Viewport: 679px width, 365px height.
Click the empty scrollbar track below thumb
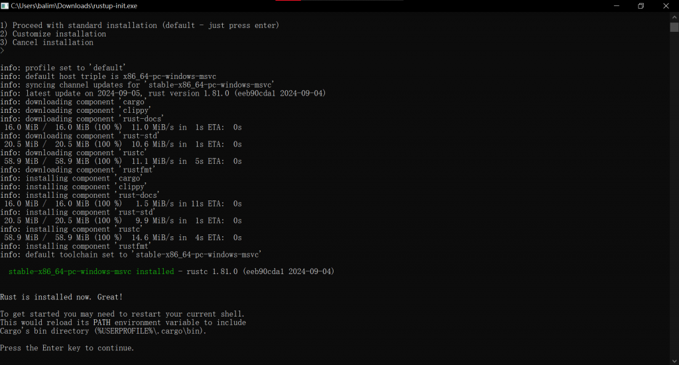(x=674, y=194)
